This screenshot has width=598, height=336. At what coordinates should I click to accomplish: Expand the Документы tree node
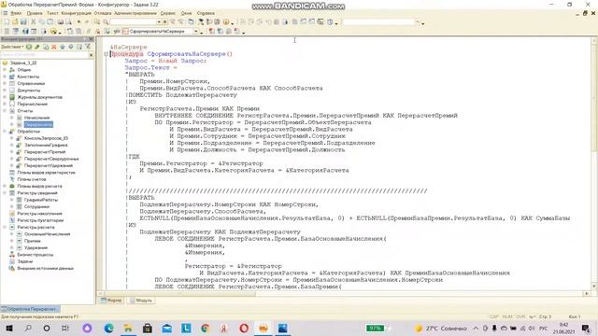[x=5, y=91]
